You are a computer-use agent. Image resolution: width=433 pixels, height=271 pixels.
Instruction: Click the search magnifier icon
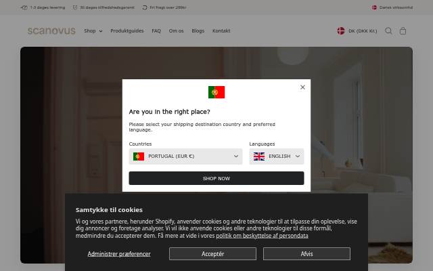point(388,30)
